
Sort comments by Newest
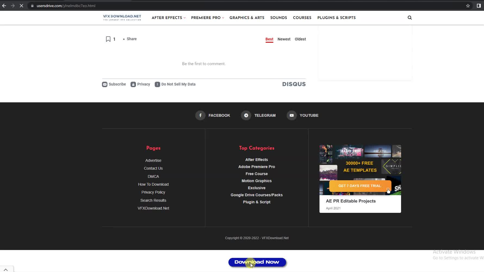pos(284,39)
